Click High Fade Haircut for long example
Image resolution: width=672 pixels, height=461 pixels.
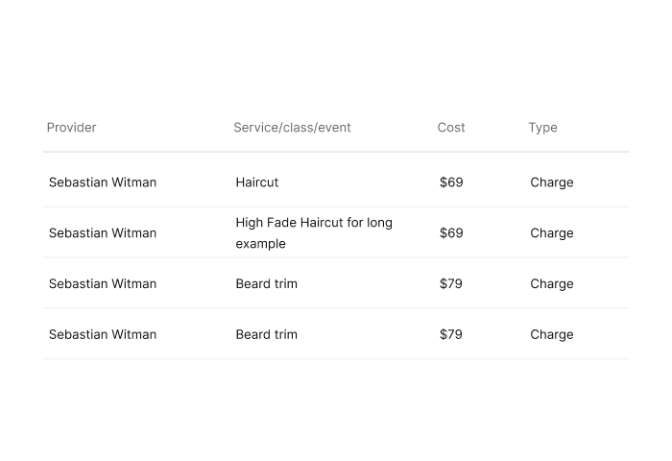pyautogui.click(x=314, y=232)
